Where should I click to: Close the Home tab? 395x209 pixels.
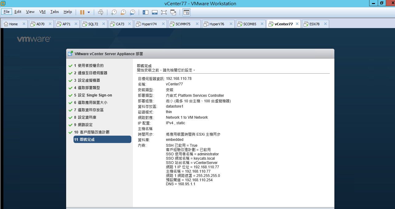[x=24, y=24]
